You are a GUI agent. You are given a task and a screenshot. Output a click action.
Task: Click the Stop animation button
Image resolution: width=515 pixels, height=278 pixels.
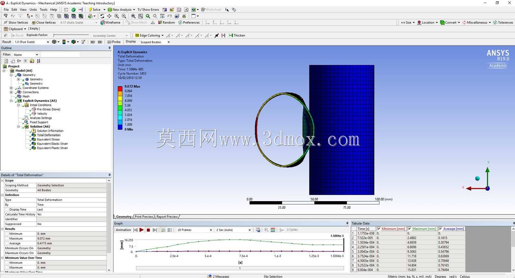[148, 230]
